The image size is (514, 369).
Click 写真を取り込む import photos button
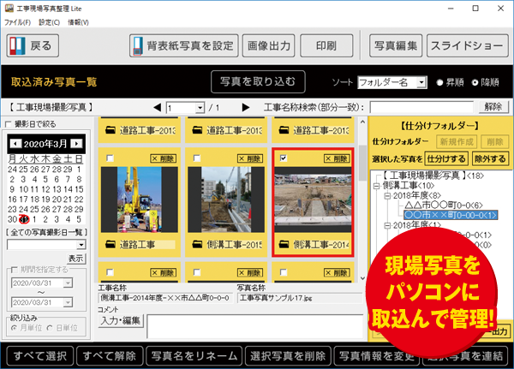[x=258, y=81]
